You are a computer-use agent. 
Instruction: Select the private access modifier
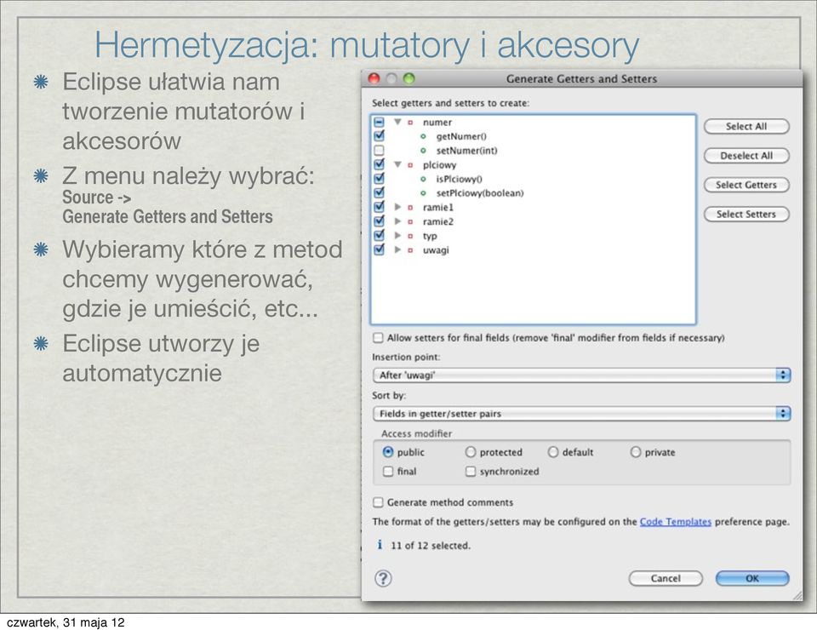point(636,452)
